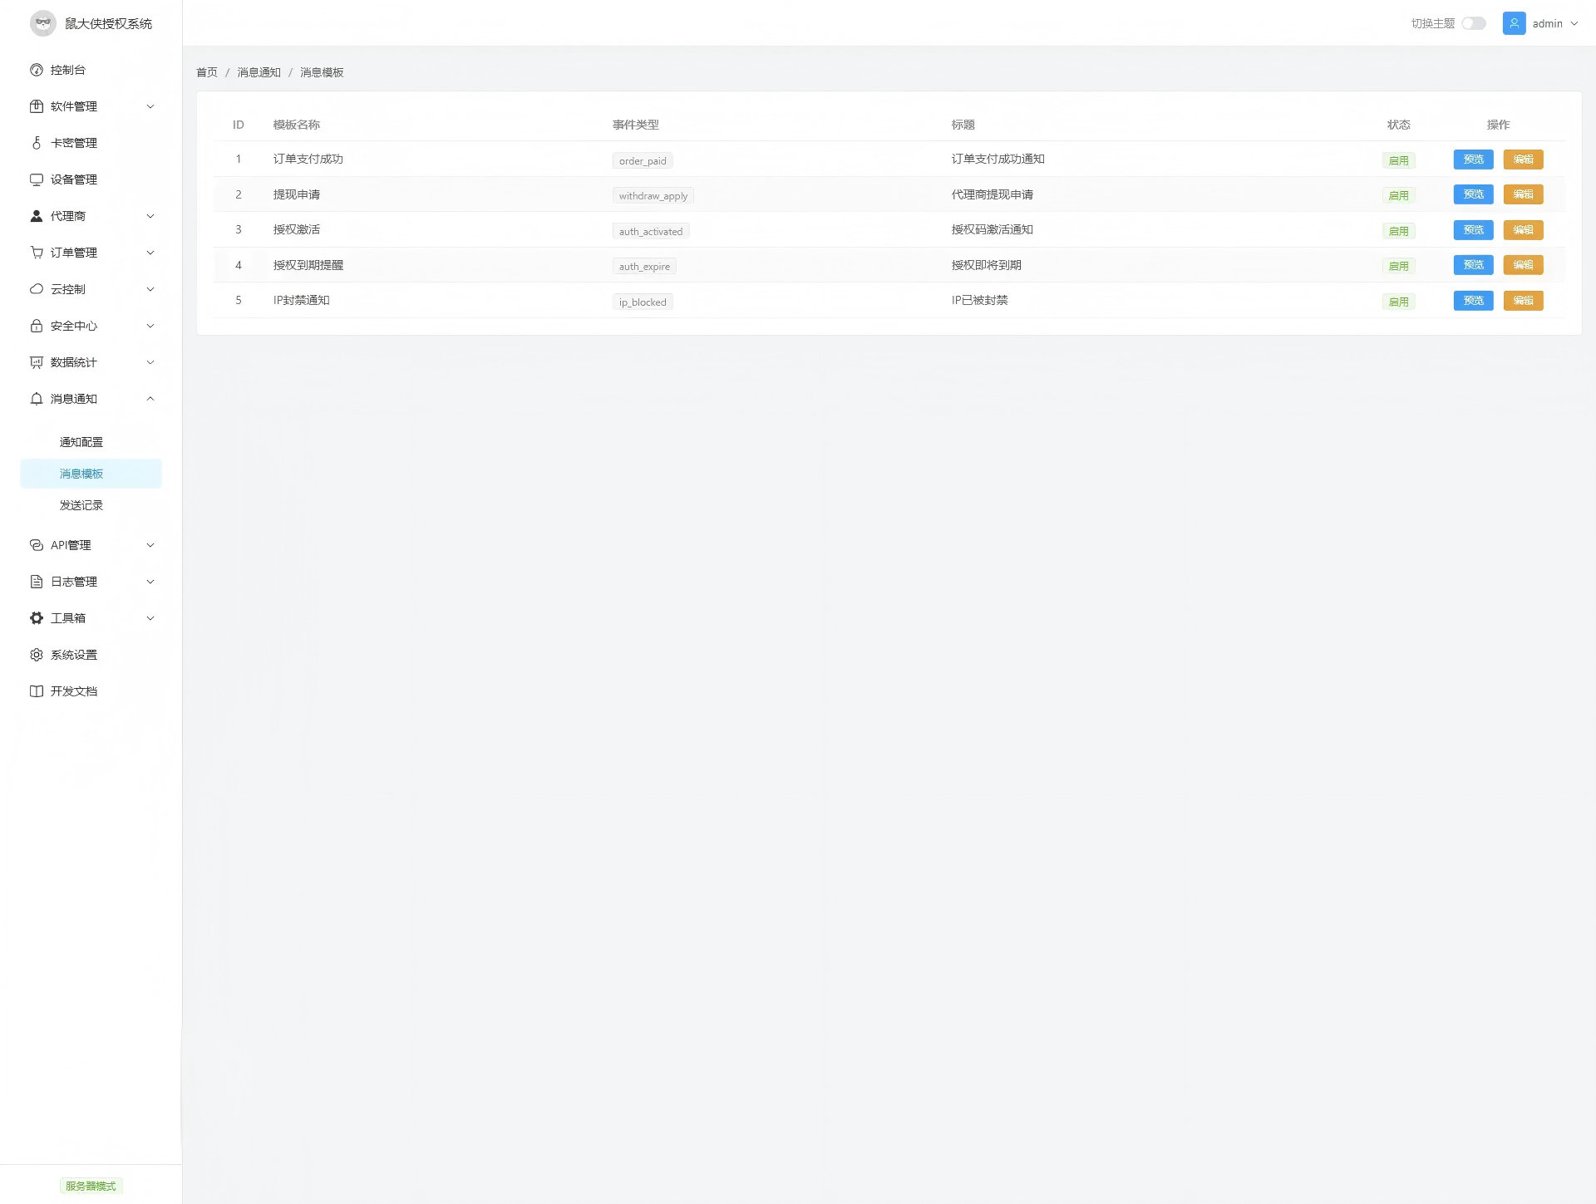Image resolution: width=1596 pixels, height=1204 pixels.
Task: Click the 系统设置 gear icon
Action: tap(37, 655)
